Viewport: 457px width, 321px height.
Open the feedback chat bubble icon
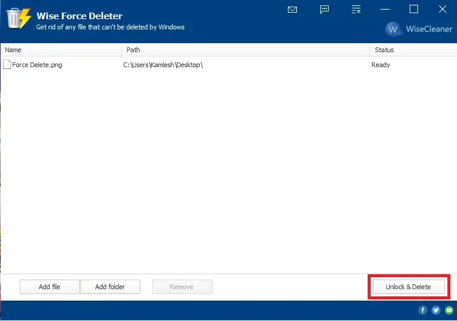click(324, 10)
